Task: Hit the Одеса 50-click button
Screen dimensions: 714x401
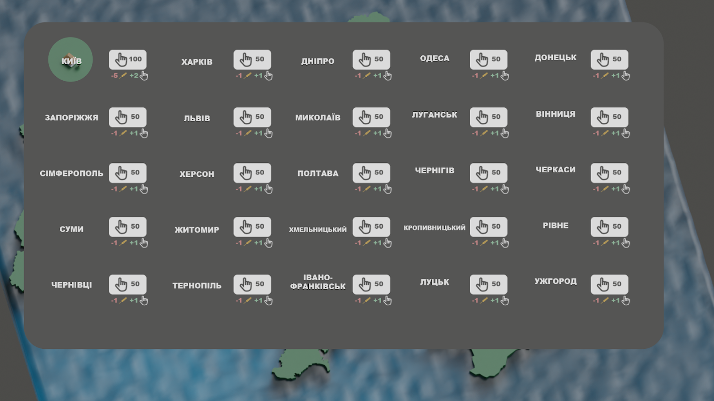Action: 489,60
